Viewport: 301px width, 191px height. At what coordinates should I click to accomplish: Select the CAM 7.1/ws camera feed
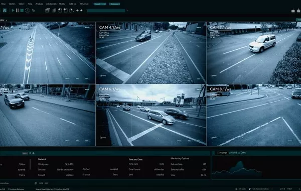[254, 53]
